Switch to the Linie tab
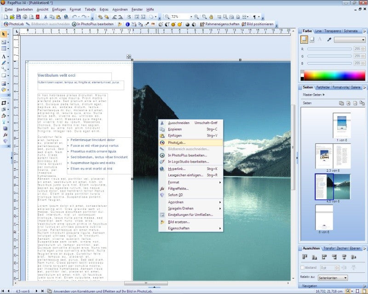 coord(318,31)
